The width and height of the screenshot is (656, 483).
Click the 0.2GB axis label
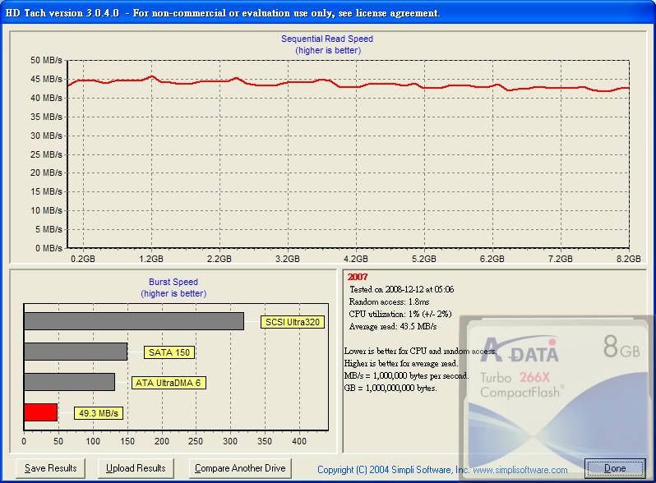[83, 259]
